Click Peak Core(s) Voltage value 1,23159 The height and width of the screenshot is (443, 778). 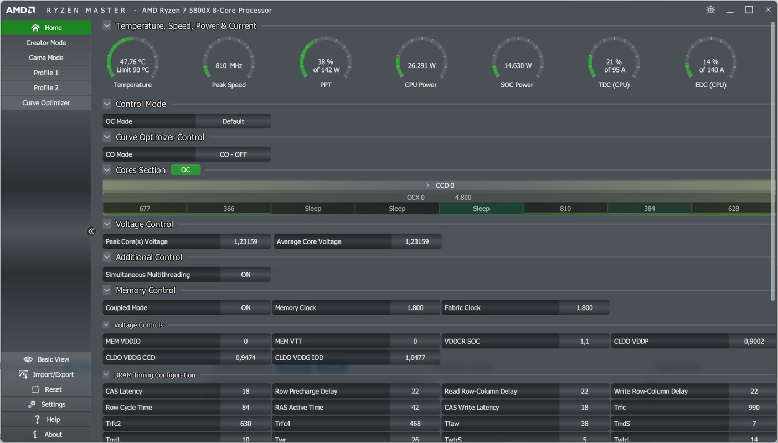pos(245,241)
